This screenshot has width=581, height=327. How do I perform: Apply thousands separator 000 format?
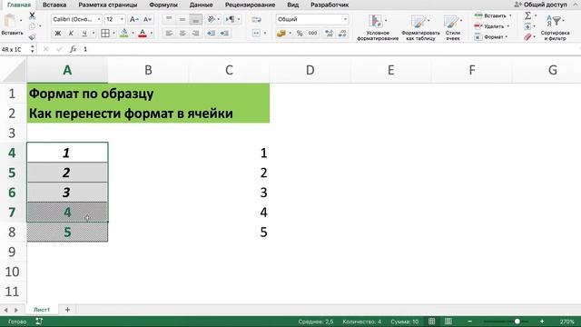(x=312, y=34)
